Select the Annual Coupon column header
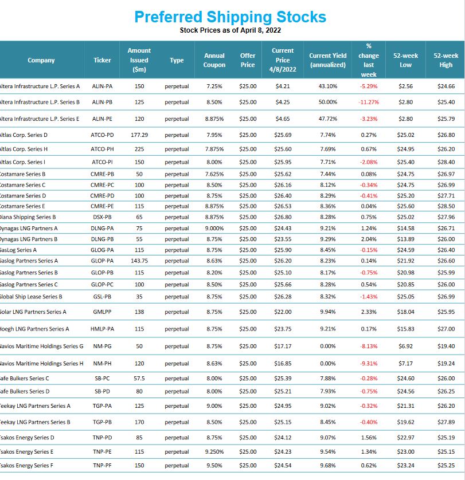 point(214,60)
